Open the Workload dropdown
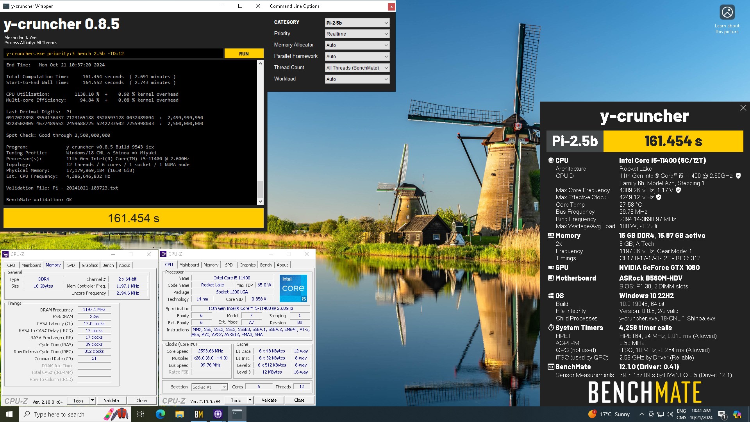This screenshot has height=422, width=750. [x=357, y=79]
